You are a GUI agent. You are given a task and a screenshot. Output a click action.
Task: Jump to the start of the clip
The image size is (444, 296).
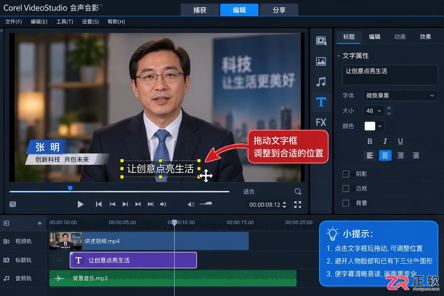click(99, 204)
